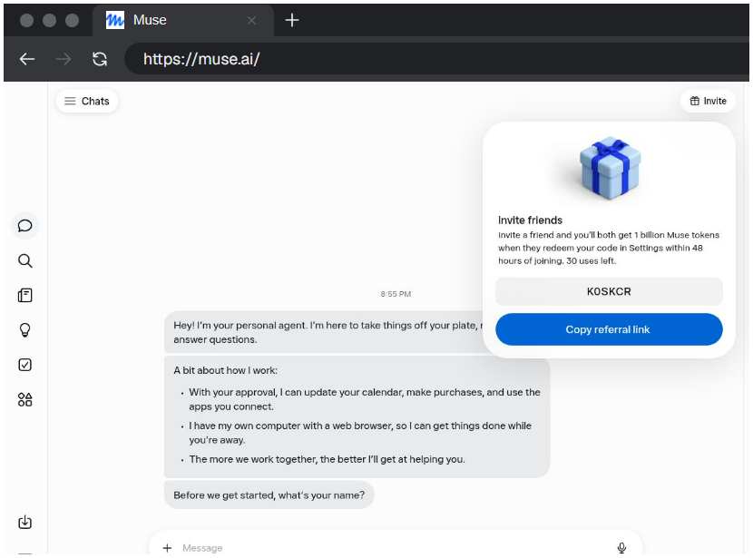Click Copy referral link button
Viewport: 753px width, 558px height.
tap(609, 329)
